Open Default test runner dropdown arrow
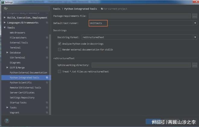Screen dimensions: 199x127 point(195,23)
